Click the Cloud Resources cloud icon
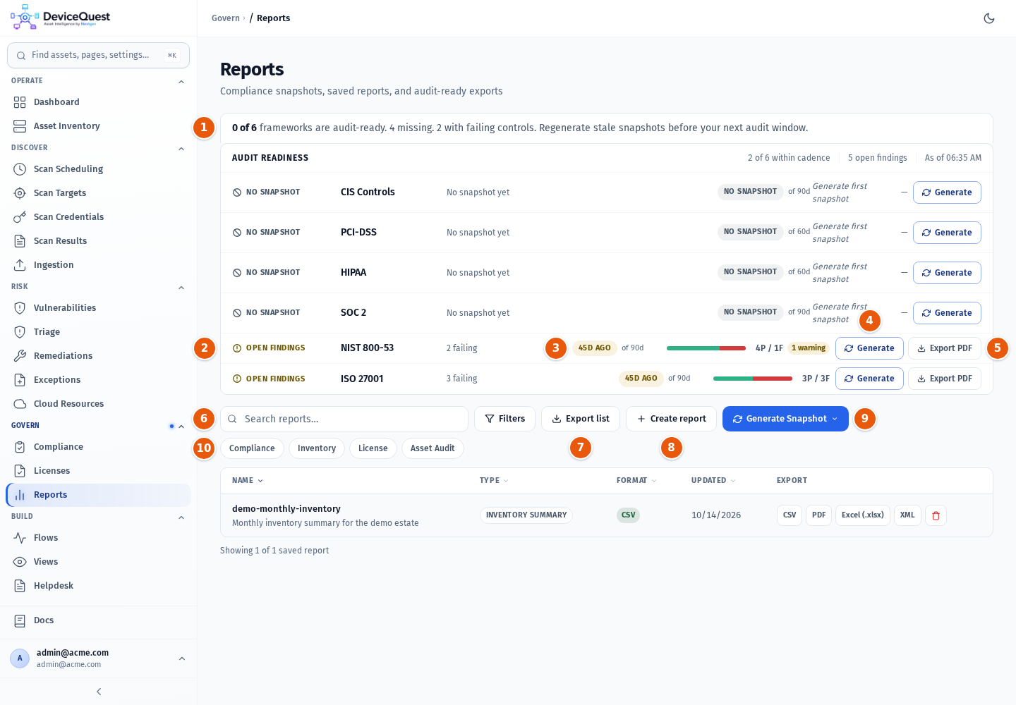This screenshot has height=705, width=1016. (x=20, y=404)
